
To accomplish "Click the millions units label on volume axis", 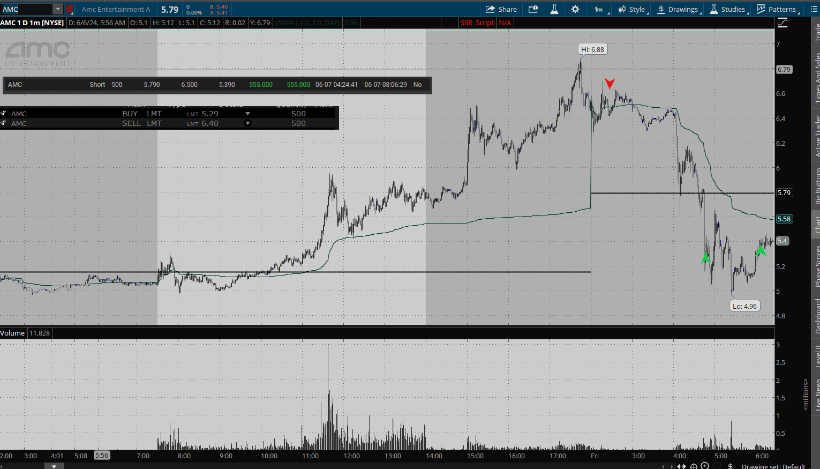I will [806, 394].
